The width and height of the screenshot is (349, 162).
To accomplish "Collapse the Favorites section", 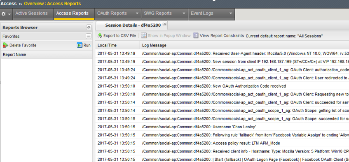I will (88, 36).
